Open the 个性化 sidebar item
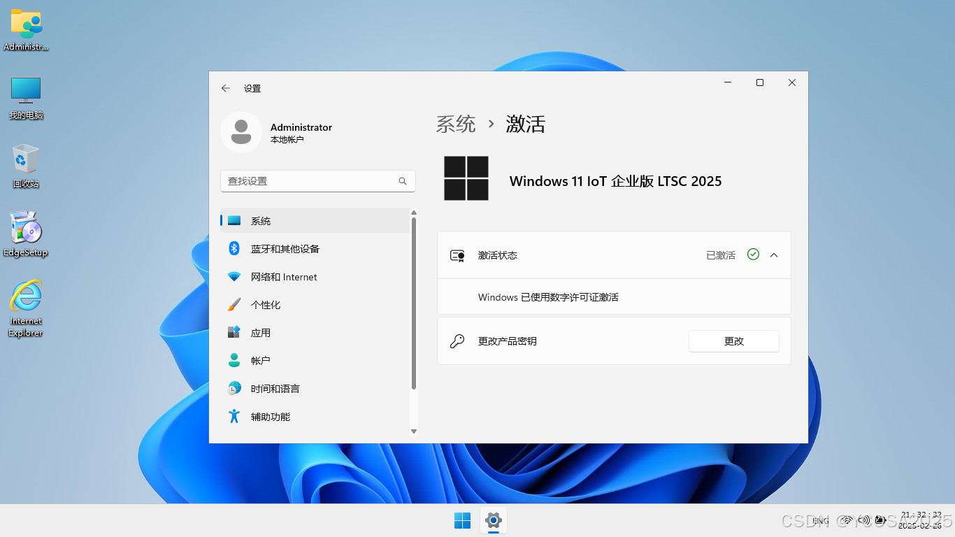Viewport: 955px width, 537px height. click(x=315, y=305)
